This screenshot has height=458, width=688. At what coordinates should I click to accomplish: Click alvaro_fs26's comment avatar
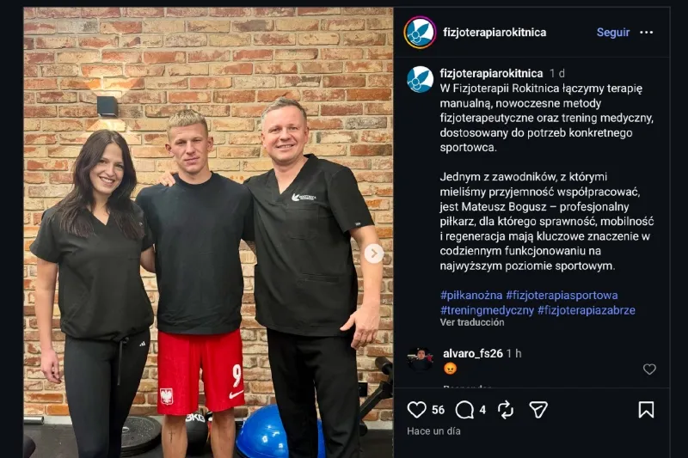click(x=420, y=359)
